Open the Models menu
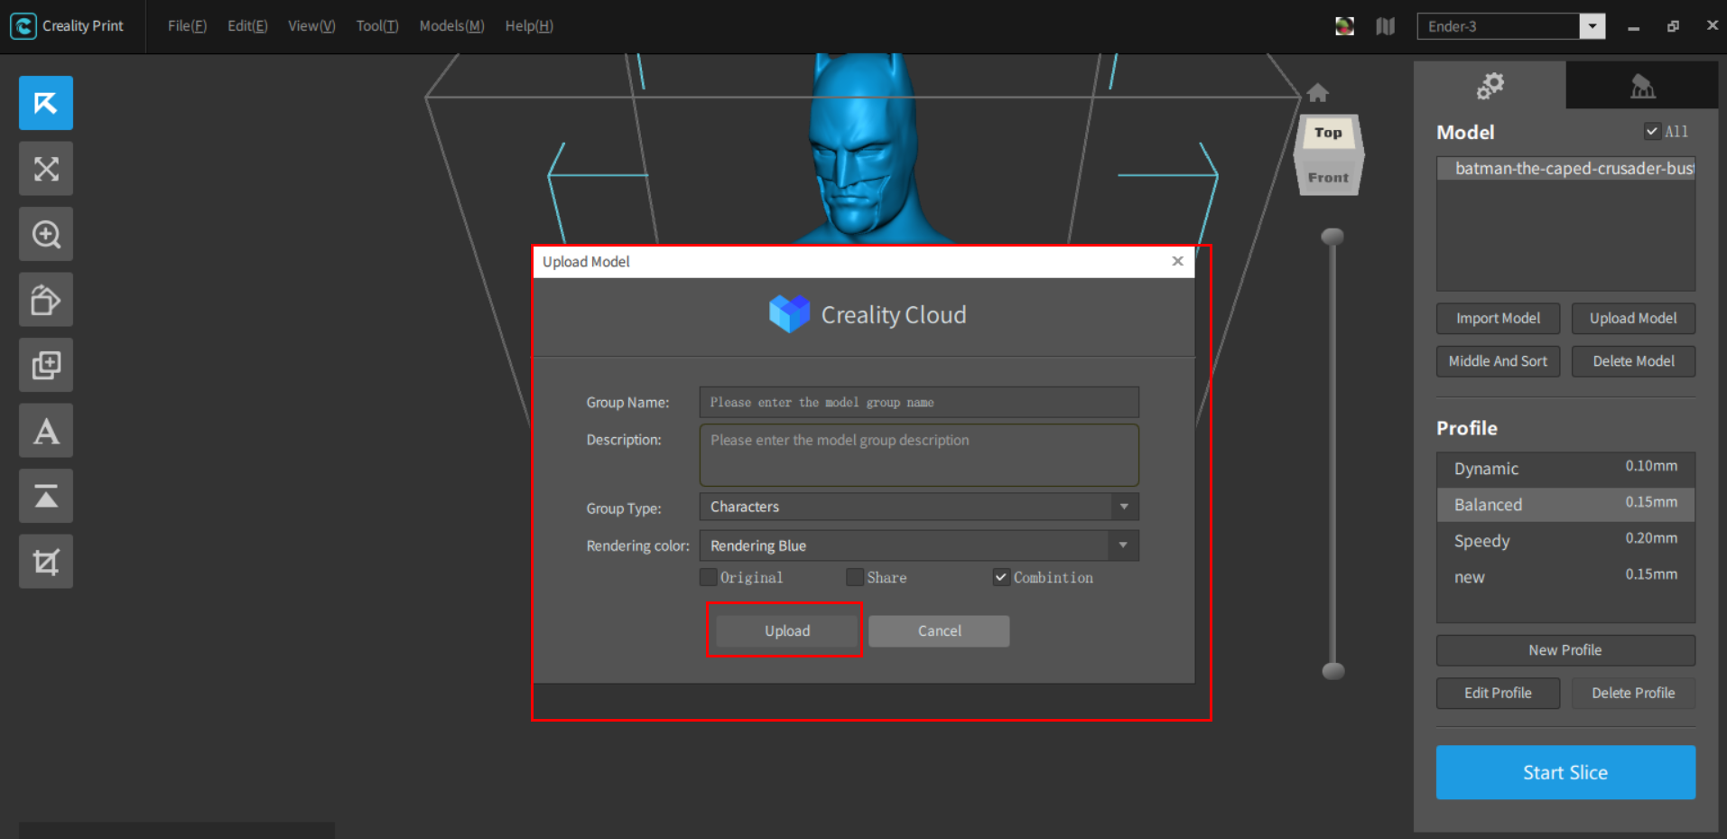Viewport: 1727px width, 839px height. [x=450, y=26]
